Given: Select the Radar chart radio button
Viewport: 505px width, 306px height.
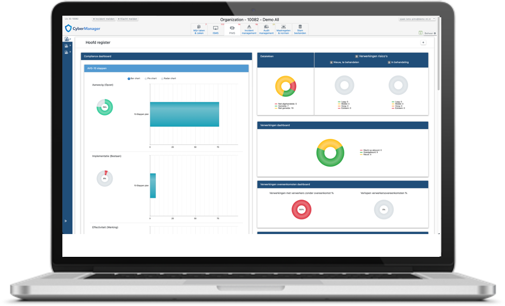Looking at the screenshot, I should point(162,79).
